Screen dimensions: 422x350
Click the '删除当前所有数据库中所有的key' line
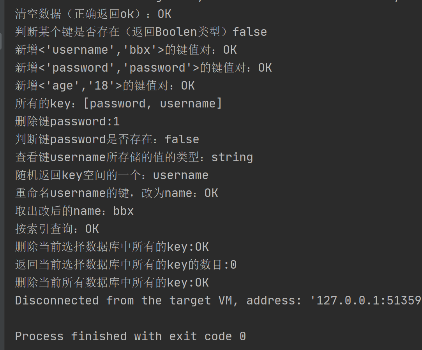coord(111,283)
